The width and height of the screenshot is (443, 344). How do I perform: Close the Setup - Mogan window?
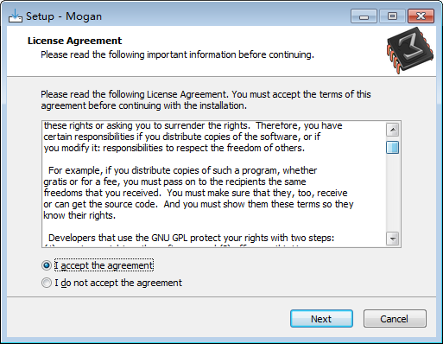point(421,16)
